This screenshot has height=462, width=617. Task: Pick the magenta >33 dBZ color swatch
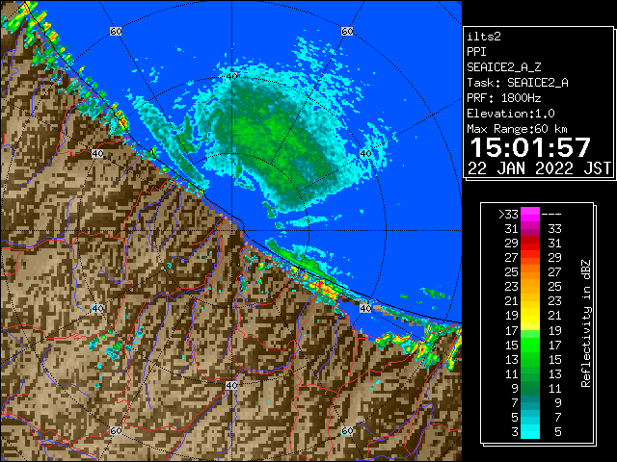(530, 215)
